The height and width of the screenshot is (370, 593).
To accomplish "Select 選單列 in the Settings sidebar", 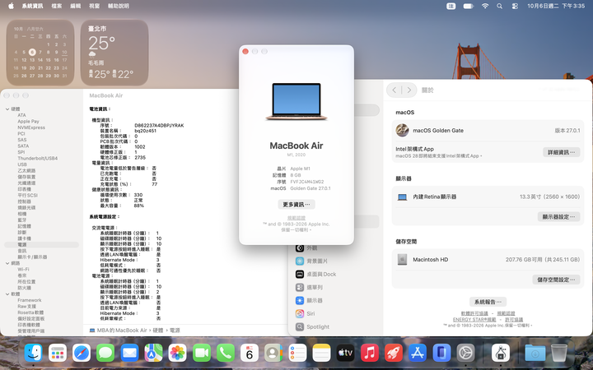I will pyautogui.click(x=315, y=287).
